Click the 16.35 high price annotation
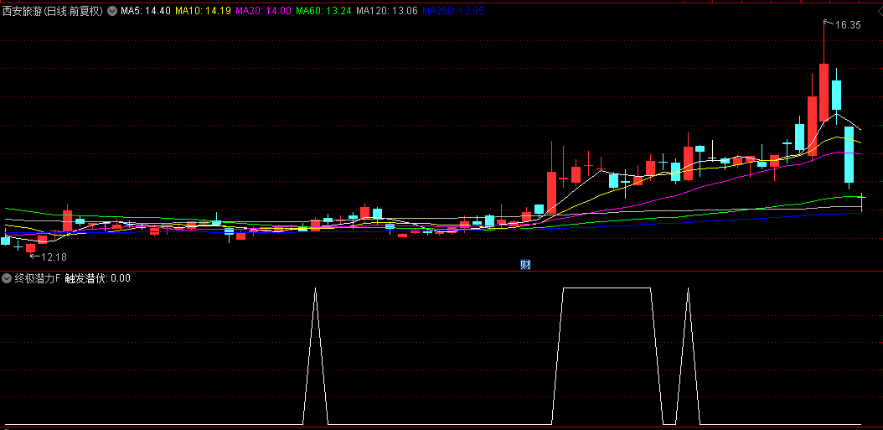The height and width of the screenshot is (430, 883). coord(847,25)
